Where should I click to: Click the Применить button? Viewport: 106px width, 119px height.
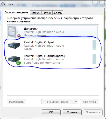(x=93, y=112)
